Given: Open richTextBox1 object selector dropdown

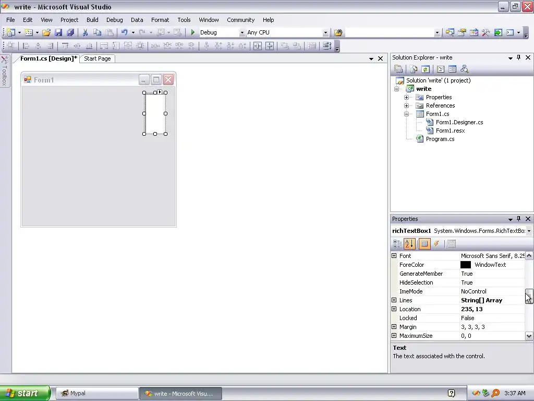Looking at the screenshot, I should [x=529, y=231].
